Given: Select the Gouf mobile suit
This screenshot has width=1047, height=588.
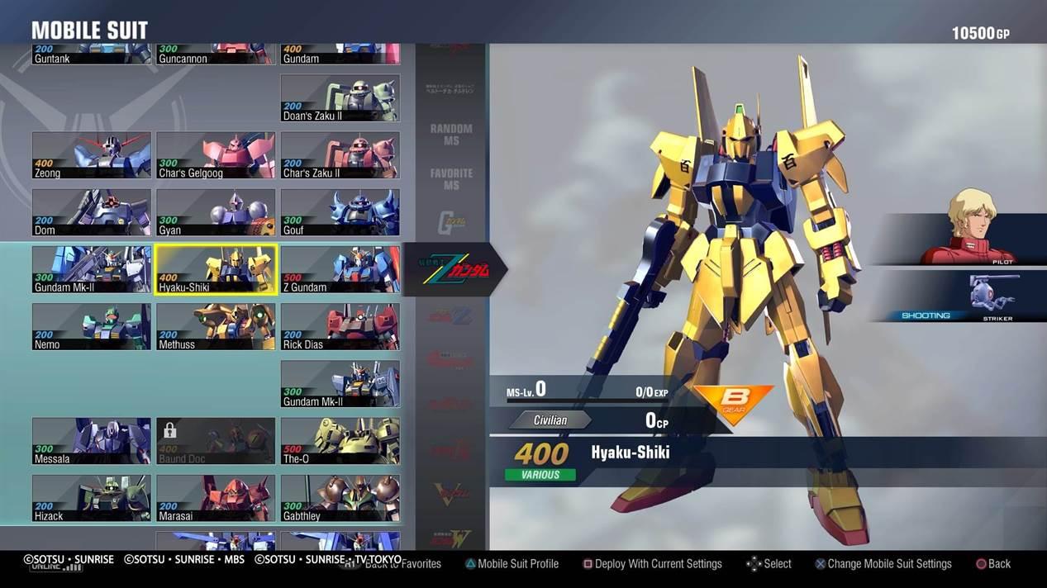Looking at the screenshot, I should [340, 212].
